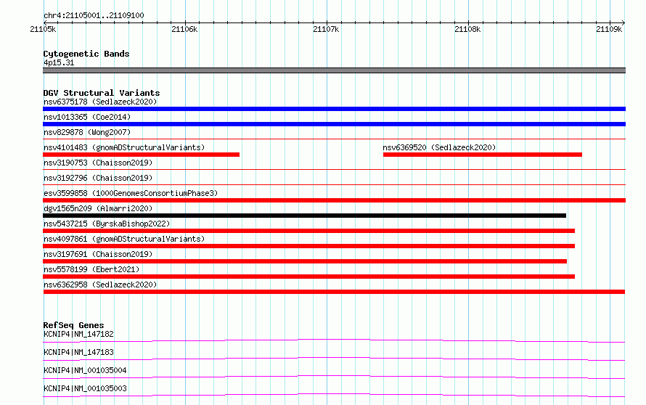Image resolution: width=646 pixels, height=405 pixels.
Task: Open nsv4097861 (gnomADStructuralVariants) label
Action: [x=124, y=239]
